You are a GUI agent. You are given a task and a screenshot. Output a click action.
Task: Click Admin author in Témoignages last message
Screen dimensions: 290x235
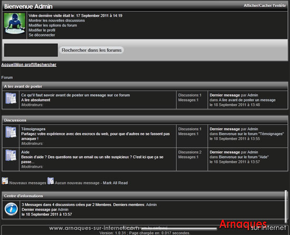(x=253, y=129)
